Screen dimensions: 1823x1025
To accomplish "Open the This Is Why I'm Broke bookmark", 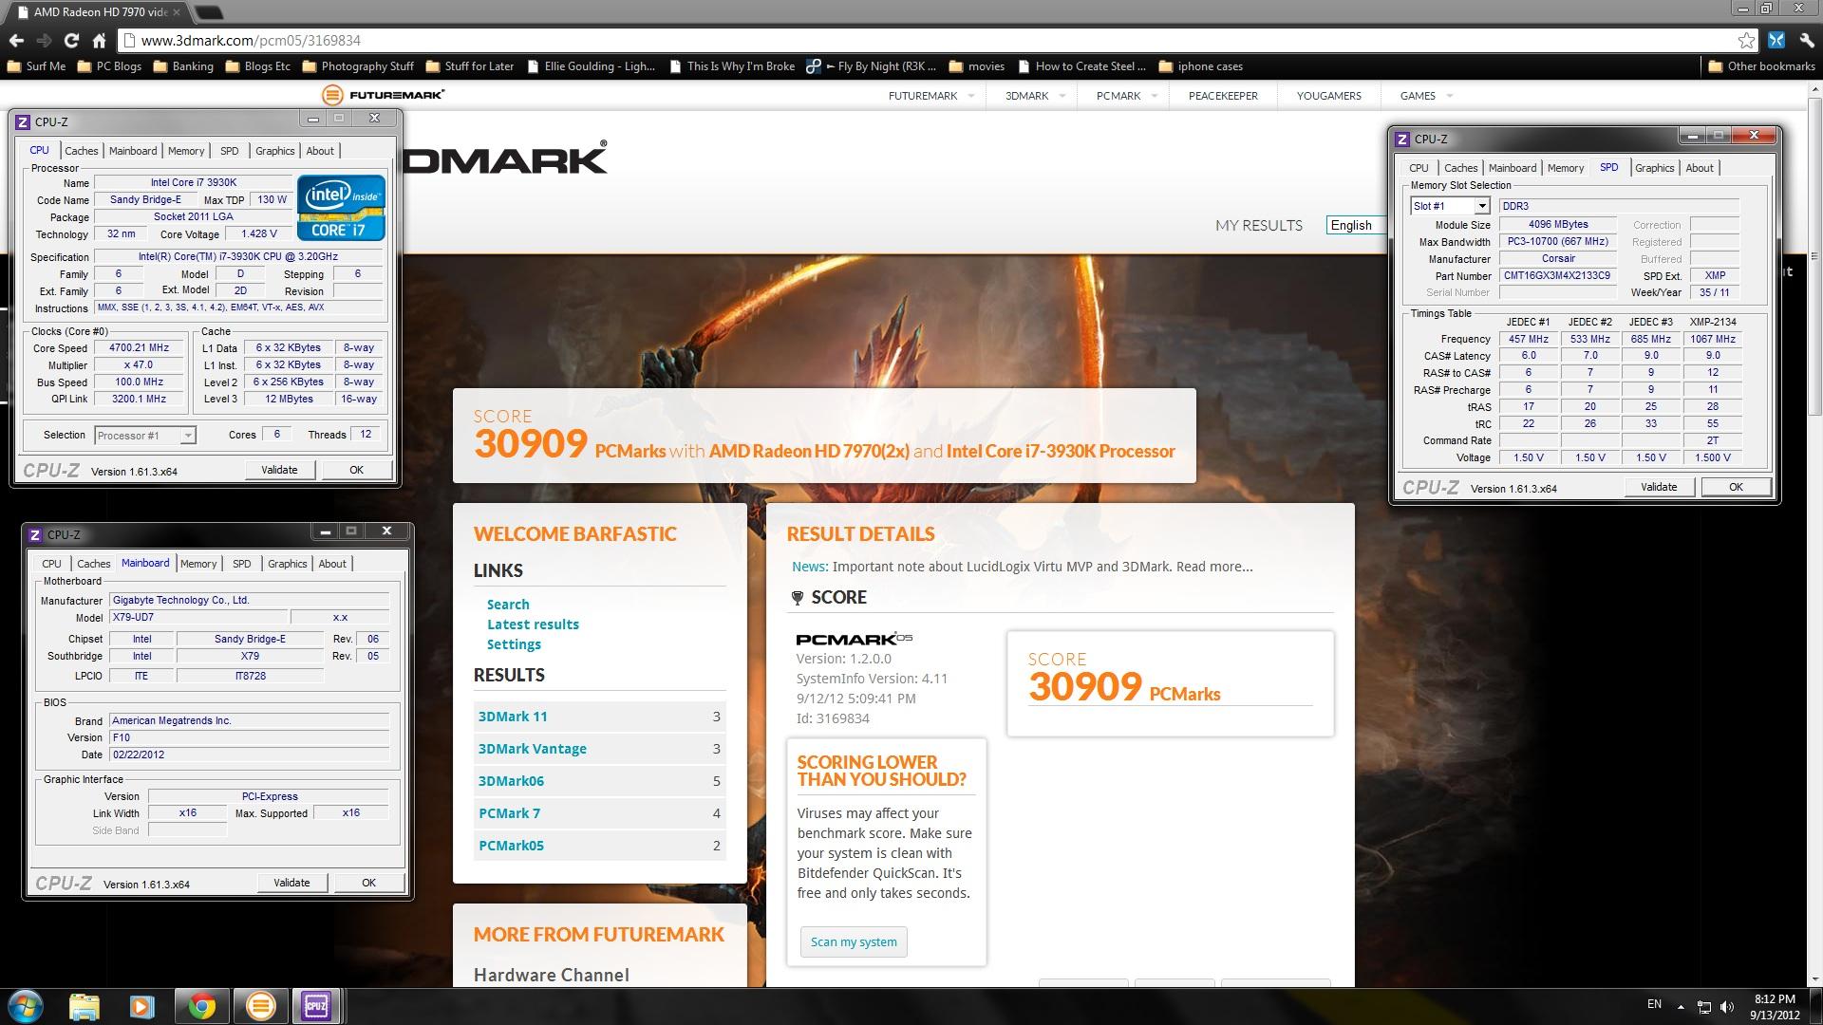I will coord(731,66).
